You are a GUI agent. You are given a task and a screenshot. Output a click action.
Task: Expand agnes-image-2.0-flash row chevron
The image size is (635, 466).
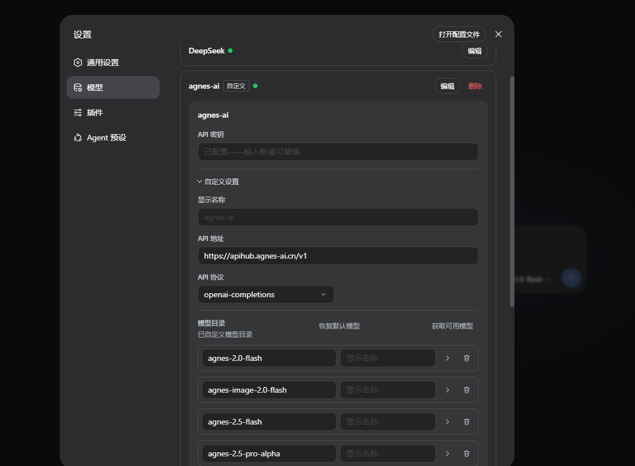coord(447,390)
